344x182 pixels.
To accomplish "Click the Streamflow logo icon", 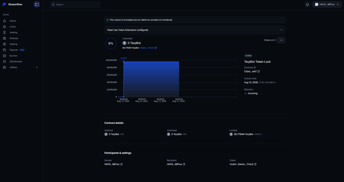I will click(4, 4).
